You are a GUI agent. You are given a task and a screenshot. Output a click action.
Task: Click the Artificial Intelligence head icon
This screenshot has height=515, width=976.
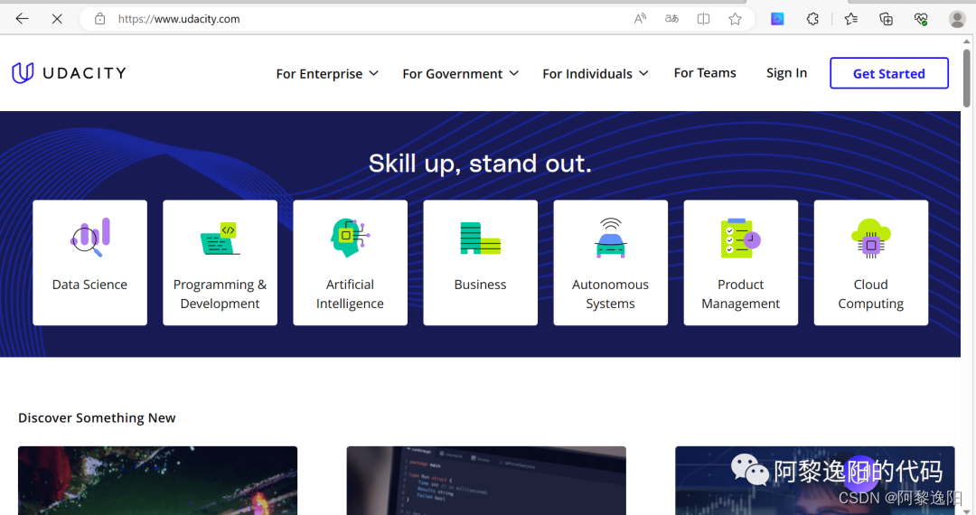[350, 238]
